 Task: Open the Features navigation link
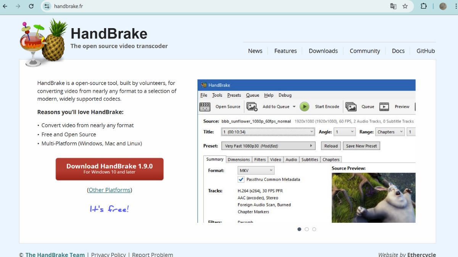[285, 51]
